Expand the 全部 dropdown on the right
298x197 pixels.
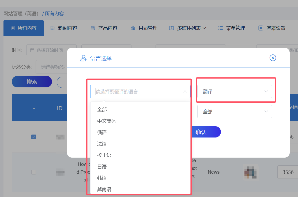[235, 111]
